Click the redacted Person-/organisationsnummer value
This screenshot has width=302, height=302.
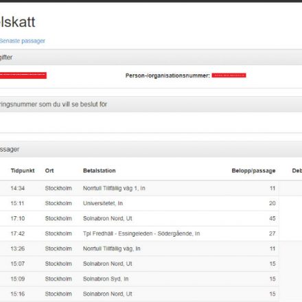pos(229,75)
